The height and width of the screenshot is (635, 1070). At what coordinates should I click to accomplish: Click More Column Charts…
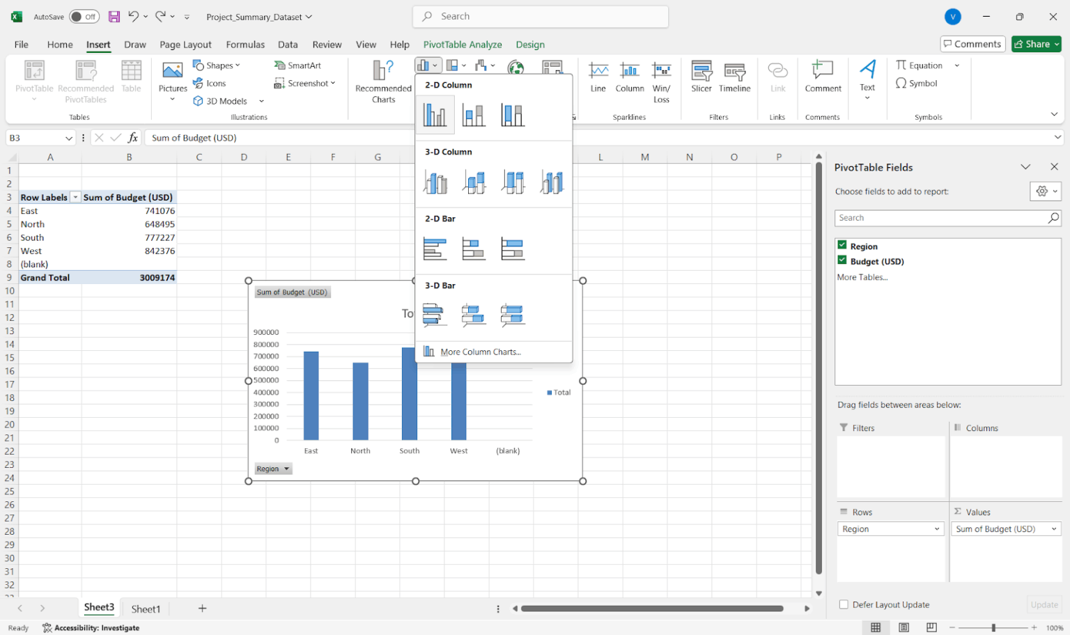pos(480,351)
